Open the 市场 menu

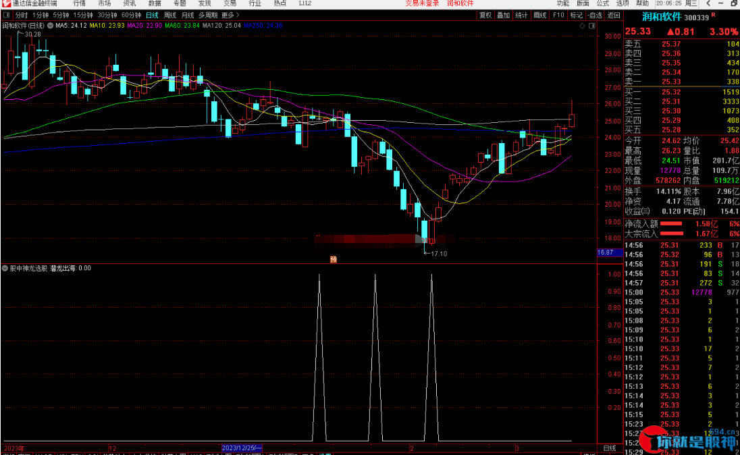104,3
